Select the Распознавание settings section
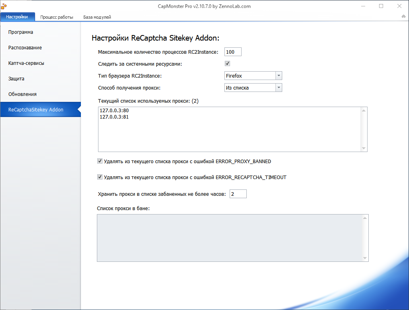This screenshot has width=409, height=310. pos(25,48)
